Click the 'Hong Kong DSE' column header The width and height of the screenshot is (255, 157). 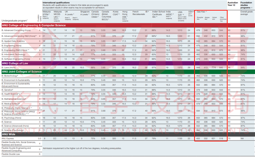tap(125, 16)
